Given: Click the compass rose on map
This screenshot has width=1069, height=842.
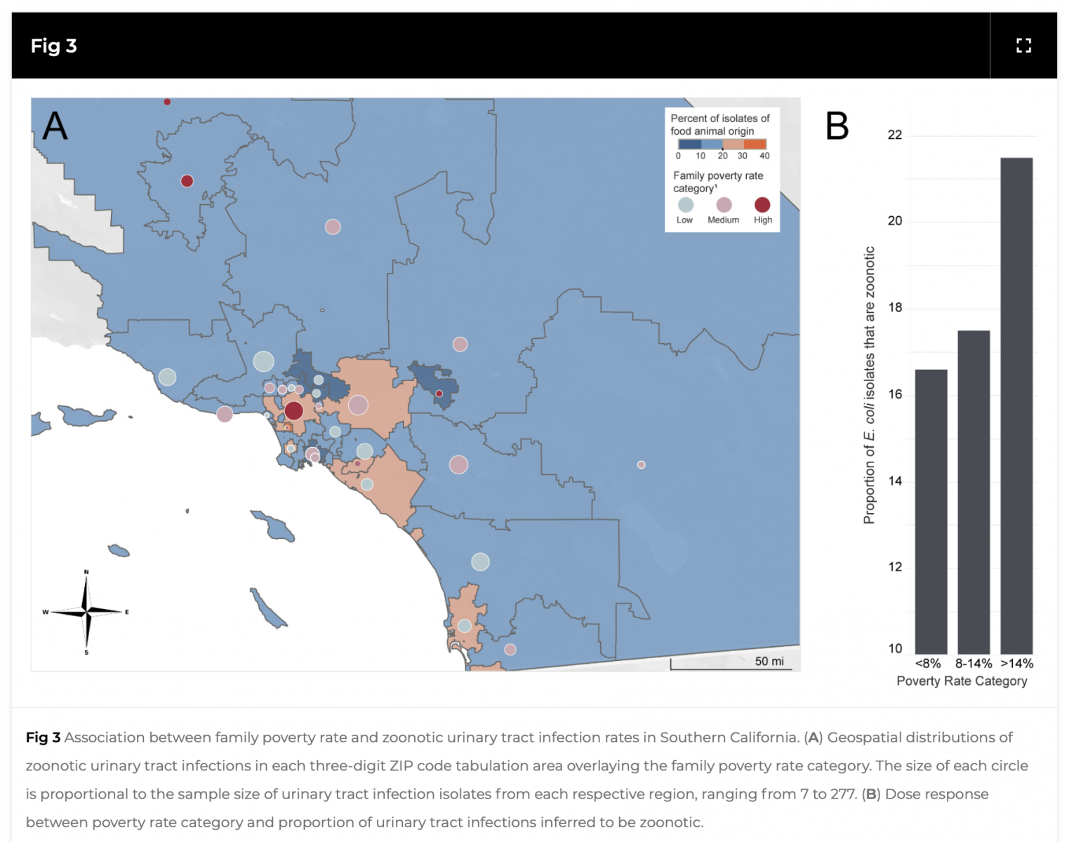Looking at the screenshot, I should 86,612.
